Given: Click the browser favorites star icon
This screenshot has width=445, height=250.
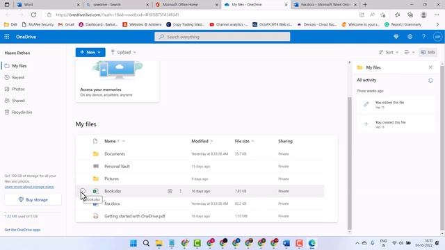Looking at the screenshot, I should pyautogui.click(x=397, y=15).
